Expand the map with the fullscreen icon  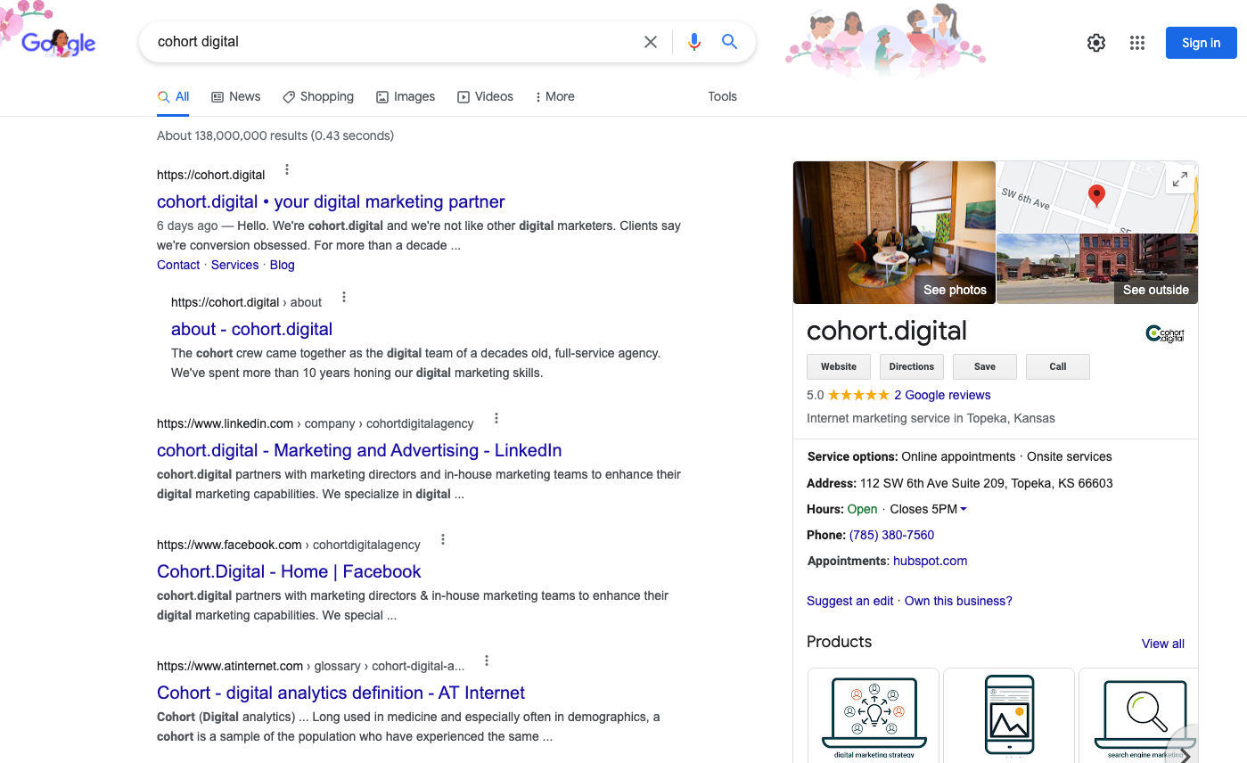click(1179, 179)
